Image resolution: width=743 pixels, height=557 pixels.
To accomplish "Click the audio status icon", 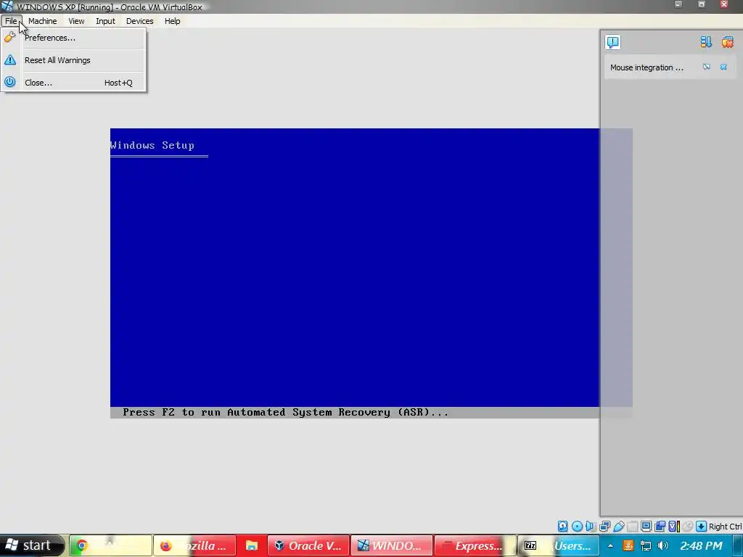I will click(590, 527).
